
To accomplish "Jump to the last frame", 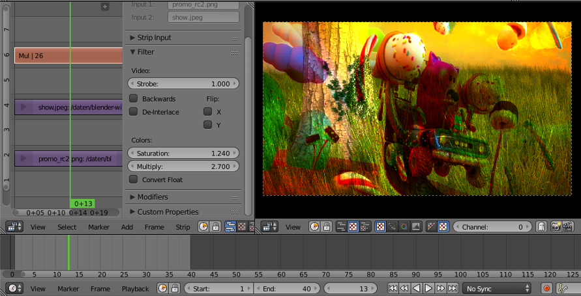I will pyautogui.click(x=453, y=289).
